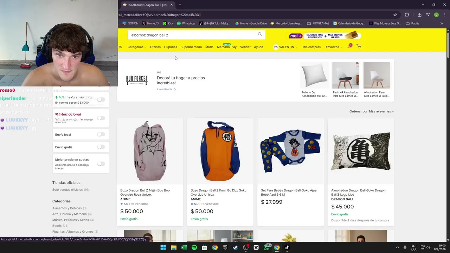Enable the Envío gratis filter switch
450x253 pixels.
coord(101,147)
